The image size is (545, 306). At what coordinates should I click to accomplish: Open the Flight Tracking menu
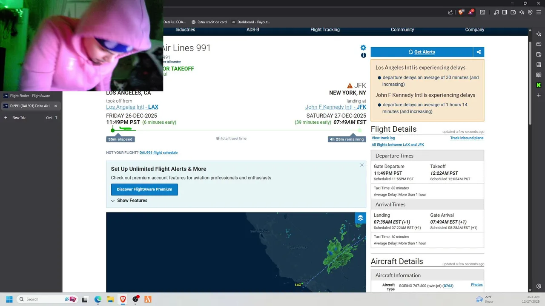tap(325, 30)
